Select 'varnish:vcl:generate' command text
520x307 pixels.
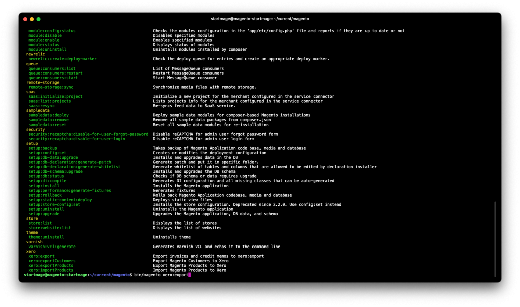point(51,247)
